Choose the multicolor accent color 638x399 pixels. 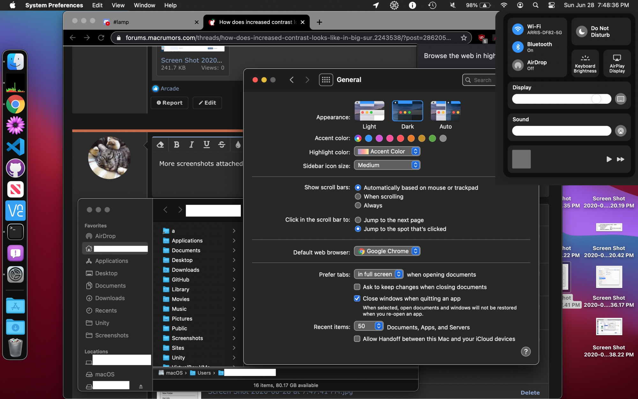(x=358, y=138)
